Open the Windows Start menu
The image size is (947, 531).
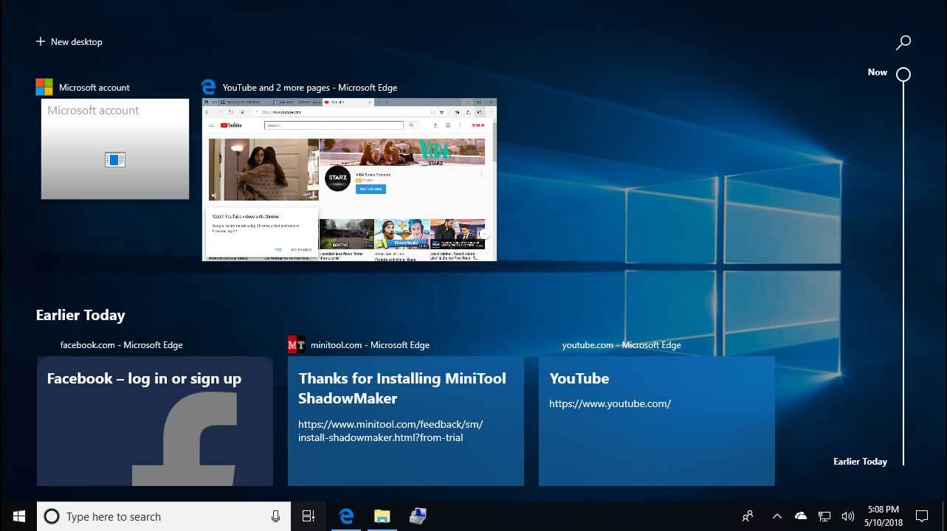point(18,516)
